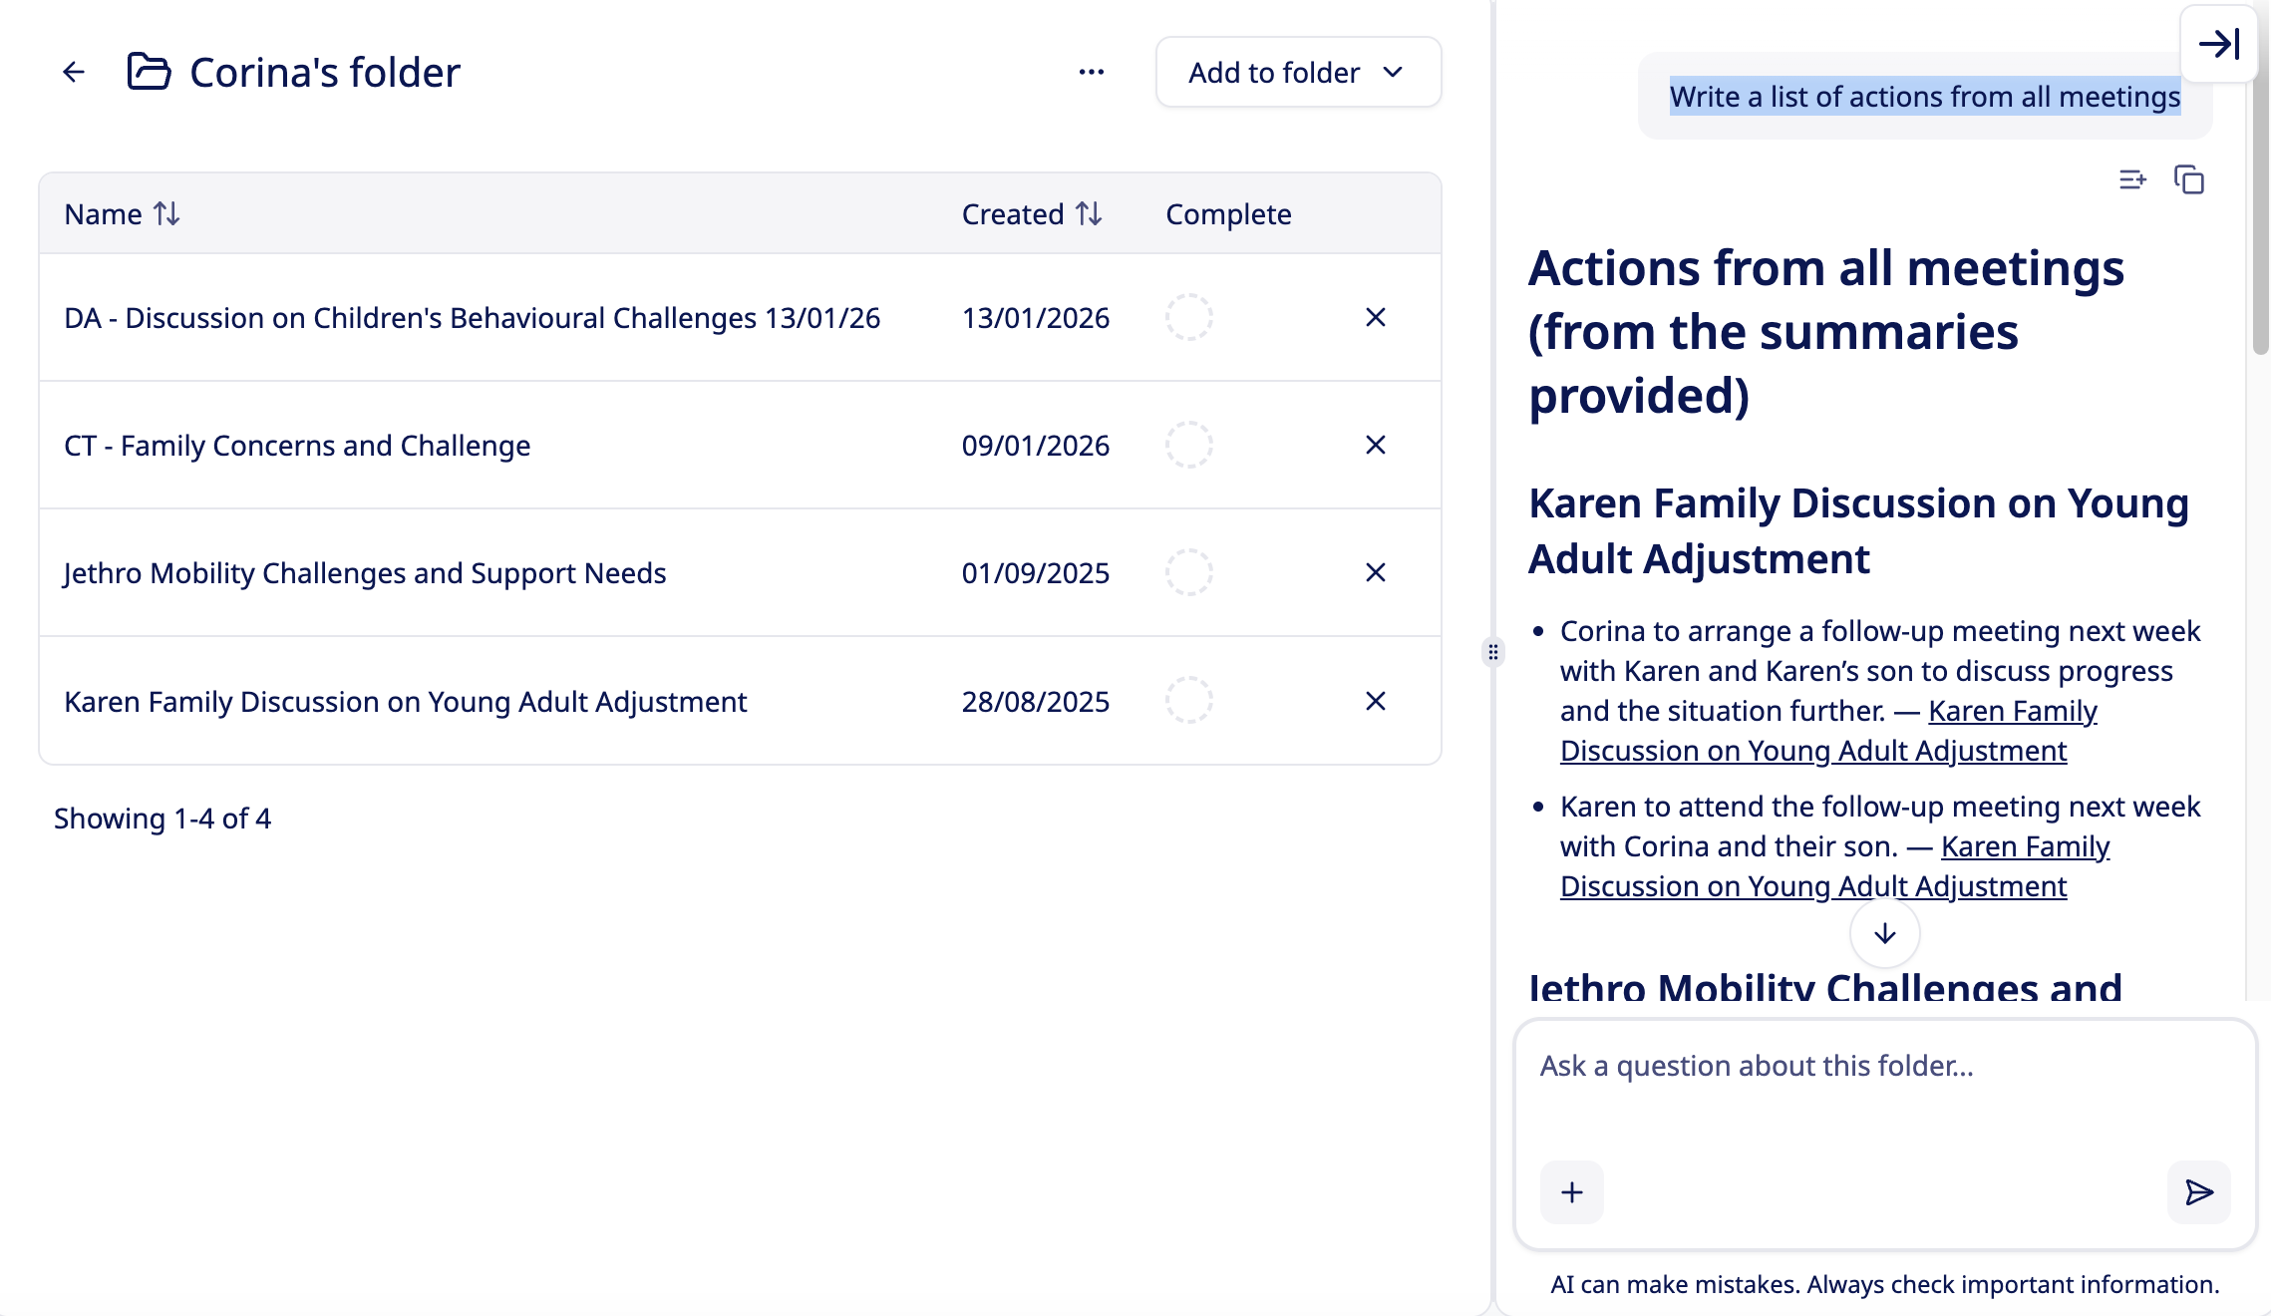The image size is (2271, 1316).
Task: Open first Karen Family Discussion citation link
Action: coord(2012,711)
